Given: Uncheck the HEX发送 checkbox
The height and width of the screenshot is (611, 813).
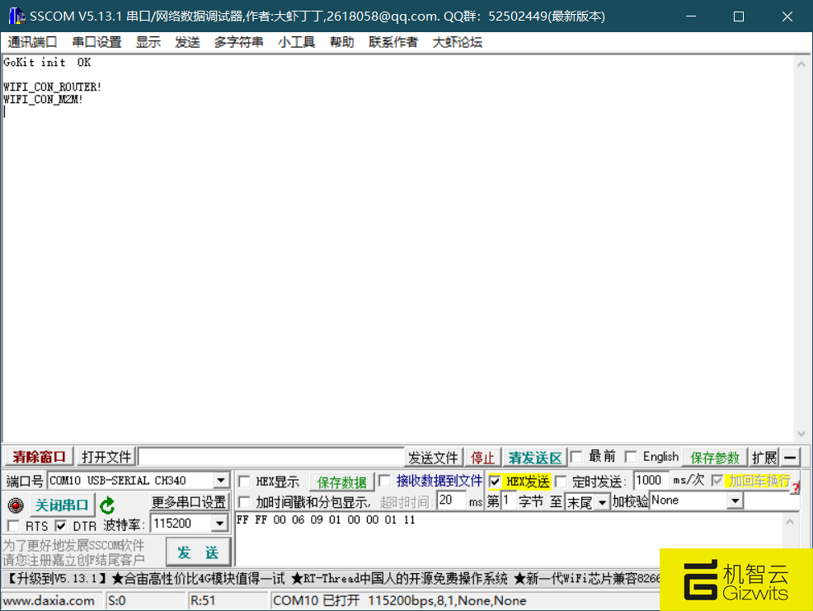Looking at the screenshot, I should (x=495, y=482).
